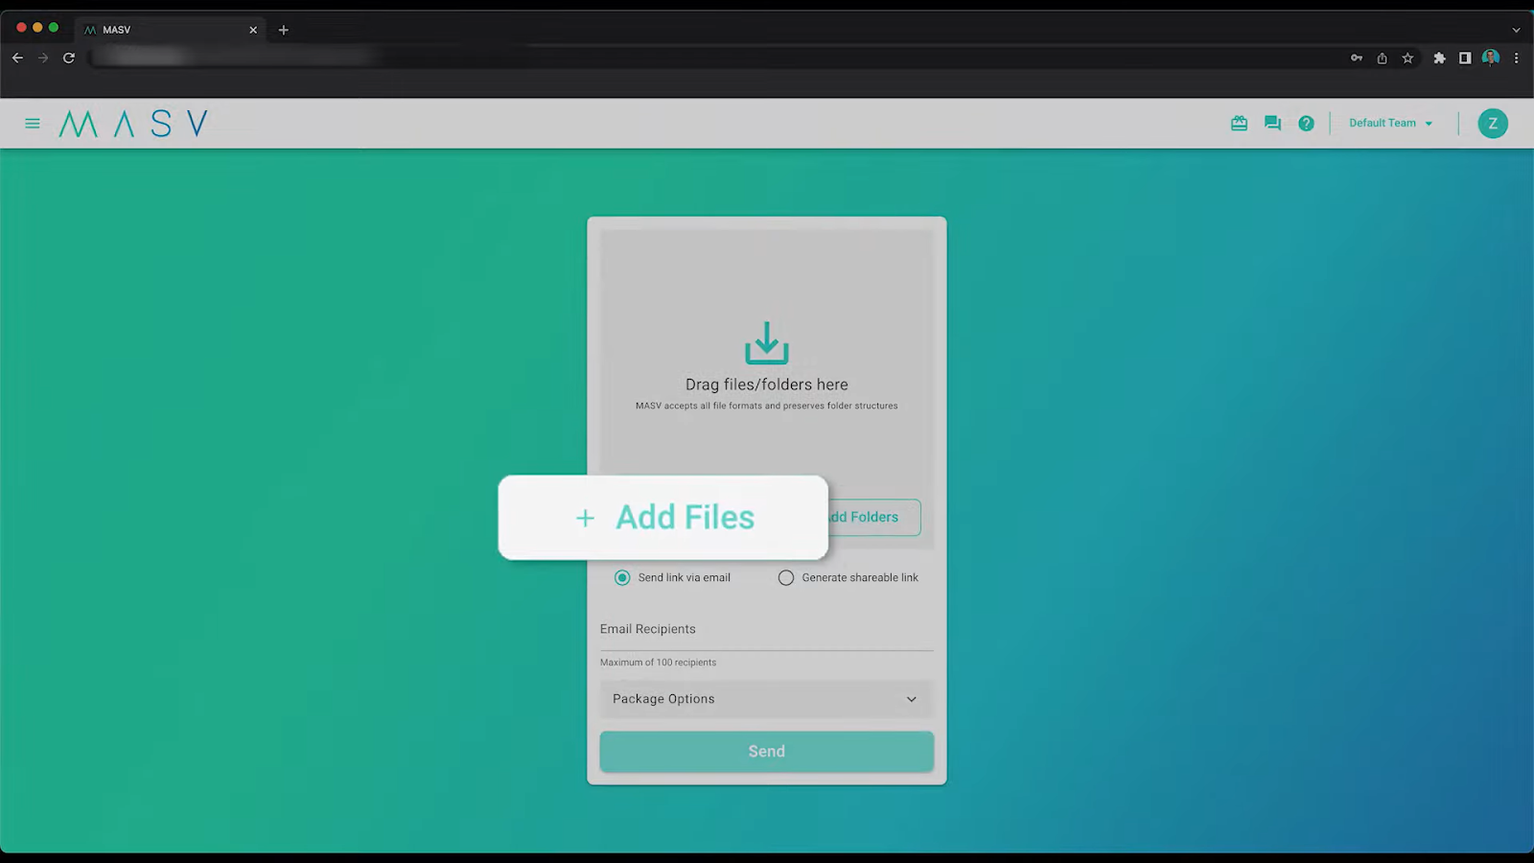Reload the current page
Viewport: 1534px width, 863px height.
tap(69, 58)
